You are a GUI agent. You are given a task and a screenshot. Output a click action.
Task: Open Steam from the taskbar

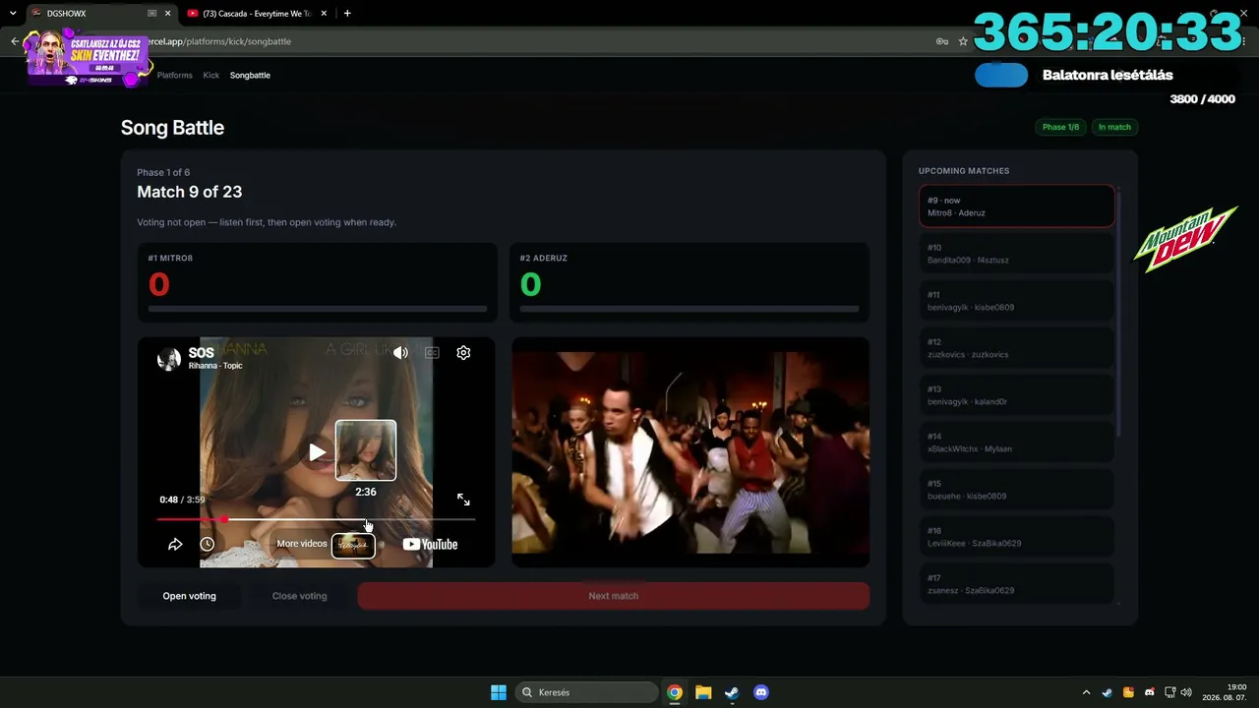pyautogui.click(x=732, y=692)
